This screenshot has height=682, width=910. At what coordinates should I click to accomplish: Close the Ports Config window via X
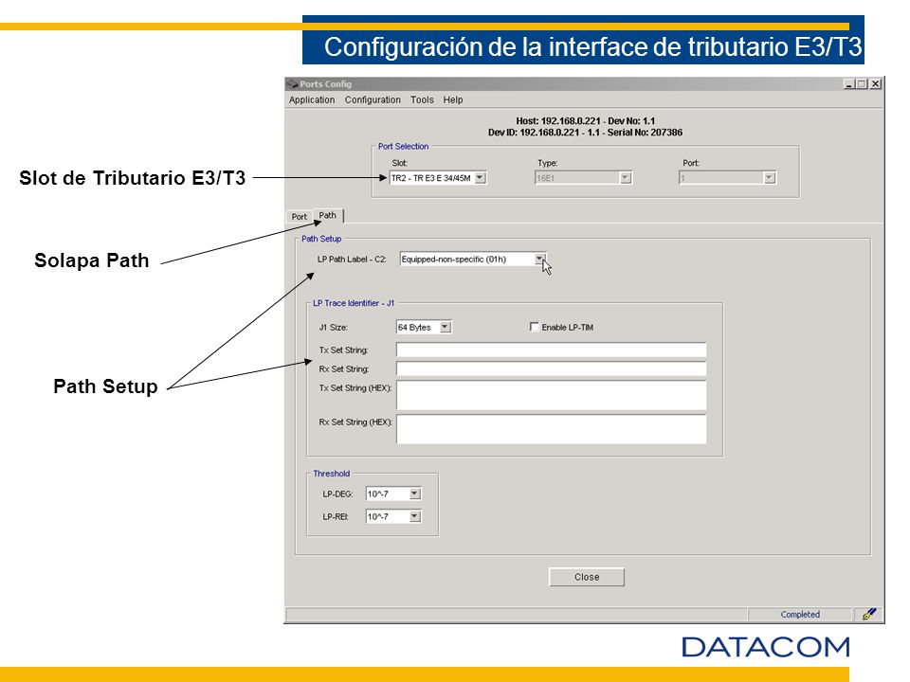click(x=875, y=84)
